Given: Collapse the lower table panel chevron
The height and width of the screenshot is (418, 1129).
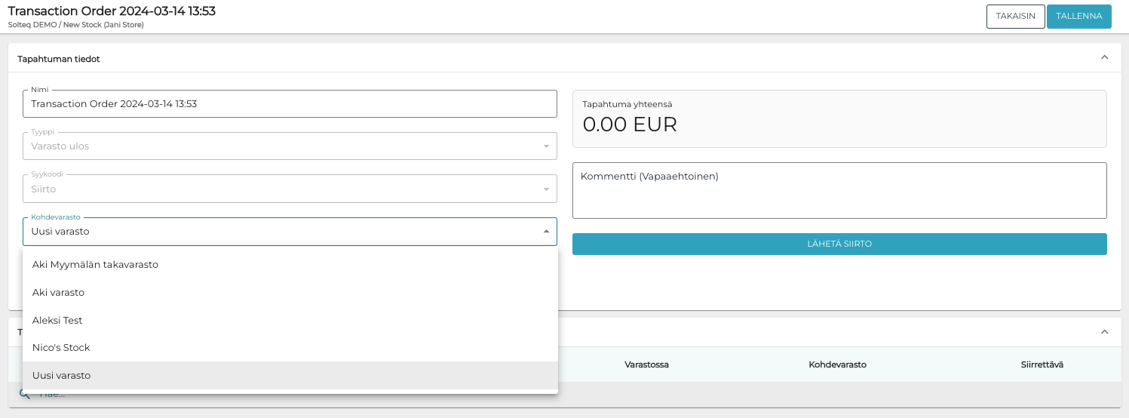Looking at the screenshot, I should click(x=1104, y=332).
